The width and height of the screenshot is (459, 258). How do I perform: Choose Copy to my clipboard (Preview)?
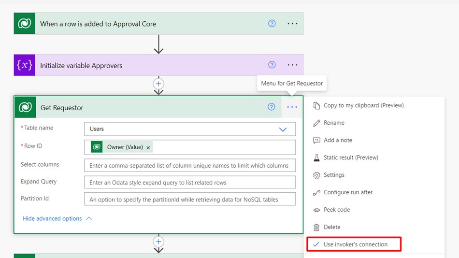coord(363,105)
